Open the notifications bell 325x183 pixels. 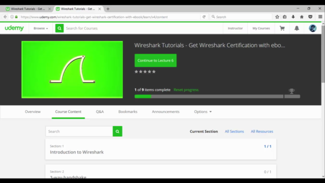click(x=297, y=28)
